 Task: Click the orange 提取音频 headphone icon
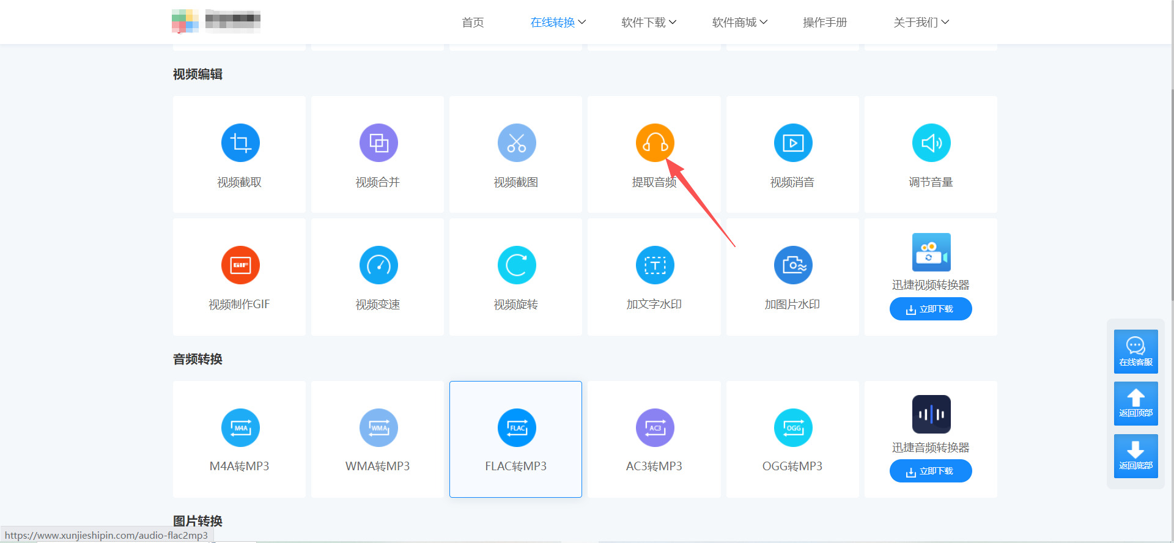pyautogui.click(x=655, y=143)
